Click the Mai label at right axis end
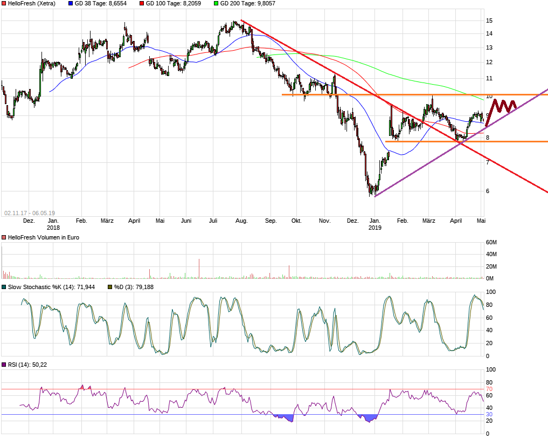 tap(482, 221)
